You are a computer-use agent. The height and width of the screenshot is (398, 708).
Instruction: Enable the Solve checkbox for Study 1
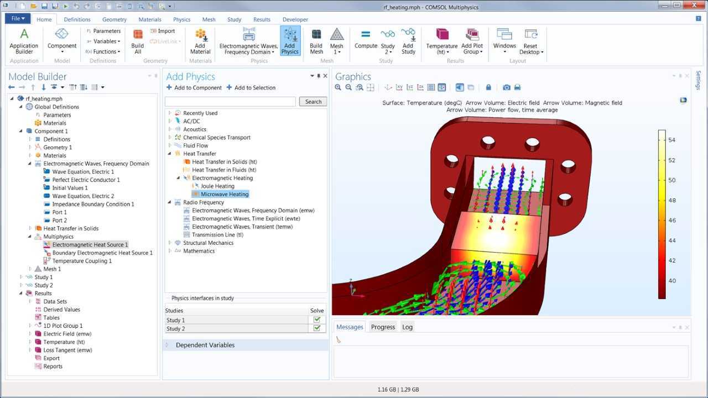pyautogui.click(x=317, y=320)
